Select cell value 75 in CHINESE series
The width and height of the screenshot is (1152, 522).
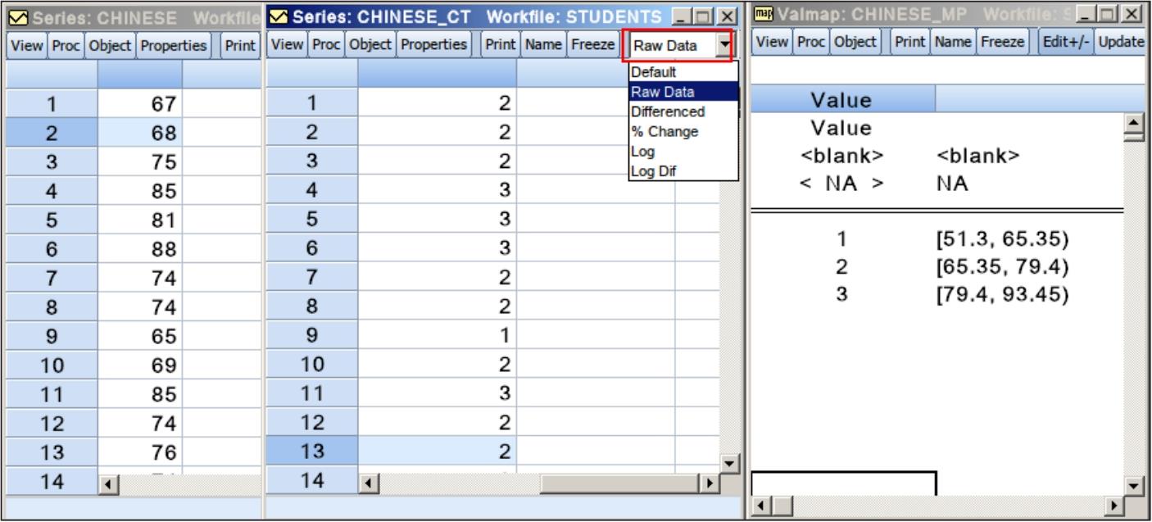138,161
